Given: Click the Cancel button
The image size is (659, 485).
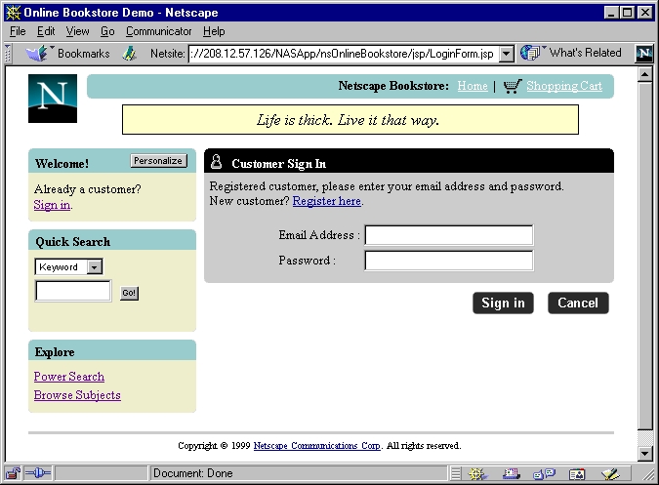Looking at the screenshot, I should click(x=578, y=303).
